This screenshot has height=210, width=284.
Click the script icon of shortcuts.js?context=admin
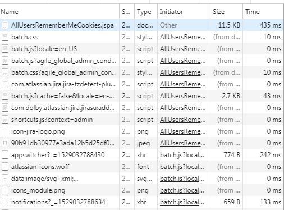click(5, 120)
